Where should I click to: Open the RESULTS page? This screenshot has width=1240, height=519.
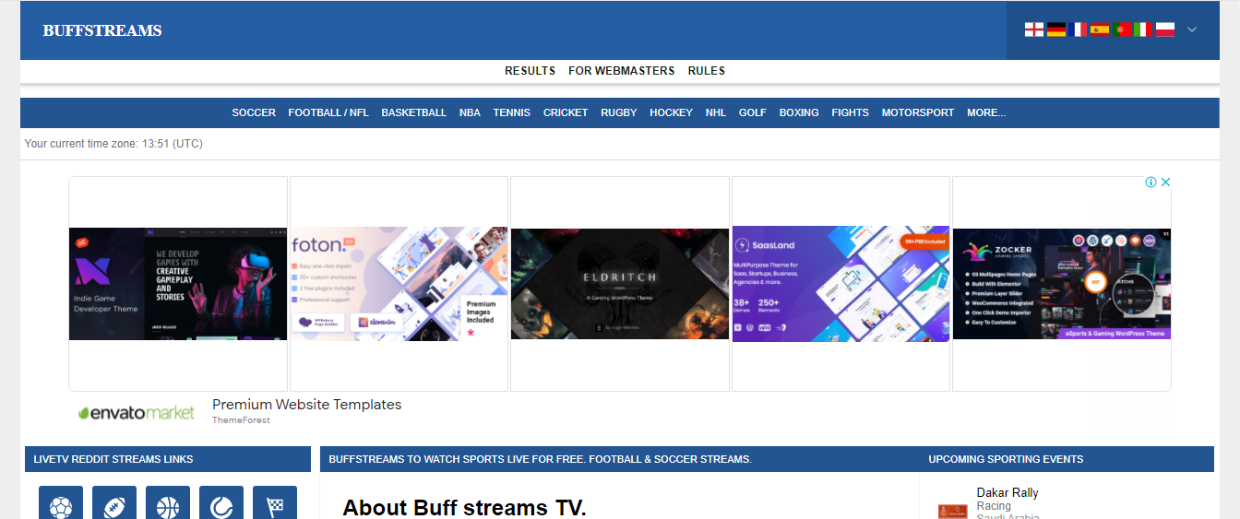pyautogui.click(x=531, y=71)
